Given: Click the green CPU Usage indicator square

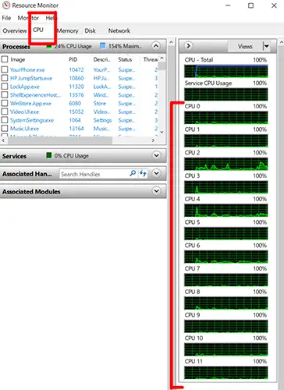Looking at the screenshot, I should click(x=49, y=46).
